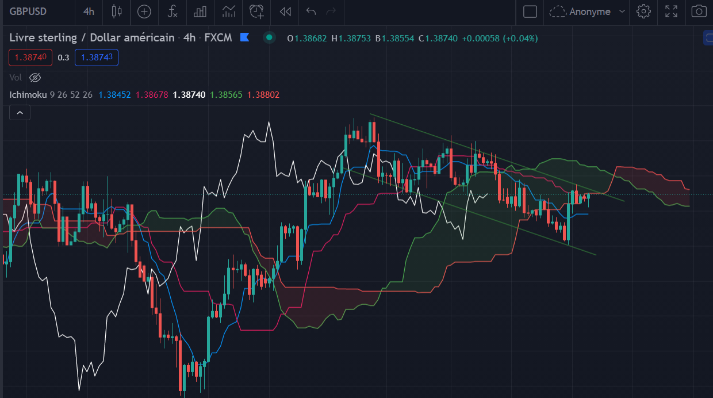Add a symbol to compare with plus icon

tap(144, 12)
